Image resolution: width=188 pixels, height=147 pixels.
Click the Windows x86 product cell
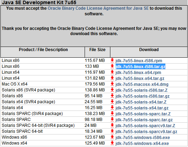pos(14,137)
